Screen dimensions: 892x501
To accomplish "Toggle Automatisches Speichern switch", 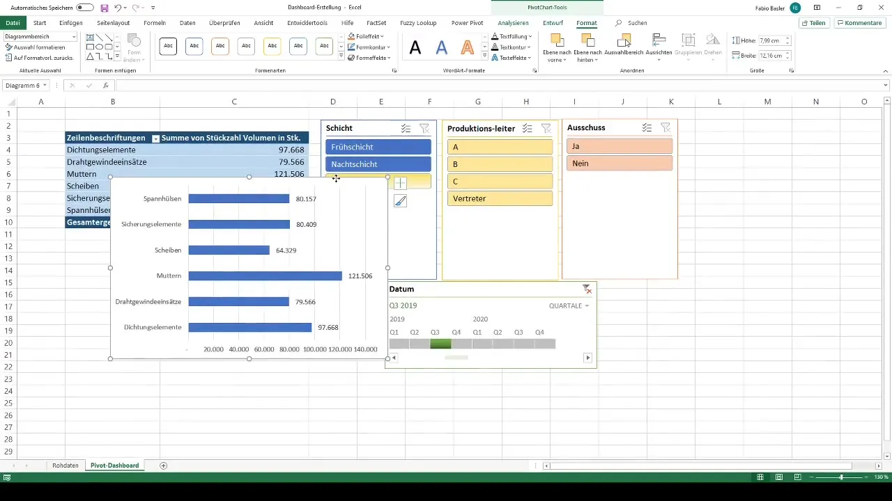I will click(x=85, y=8).
